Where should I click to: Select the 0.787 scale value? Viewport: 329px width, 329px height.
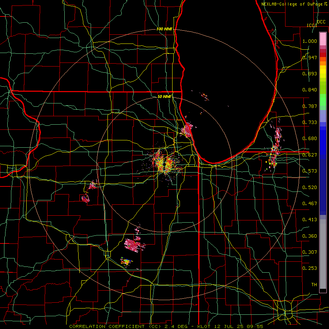coord(310,106)
